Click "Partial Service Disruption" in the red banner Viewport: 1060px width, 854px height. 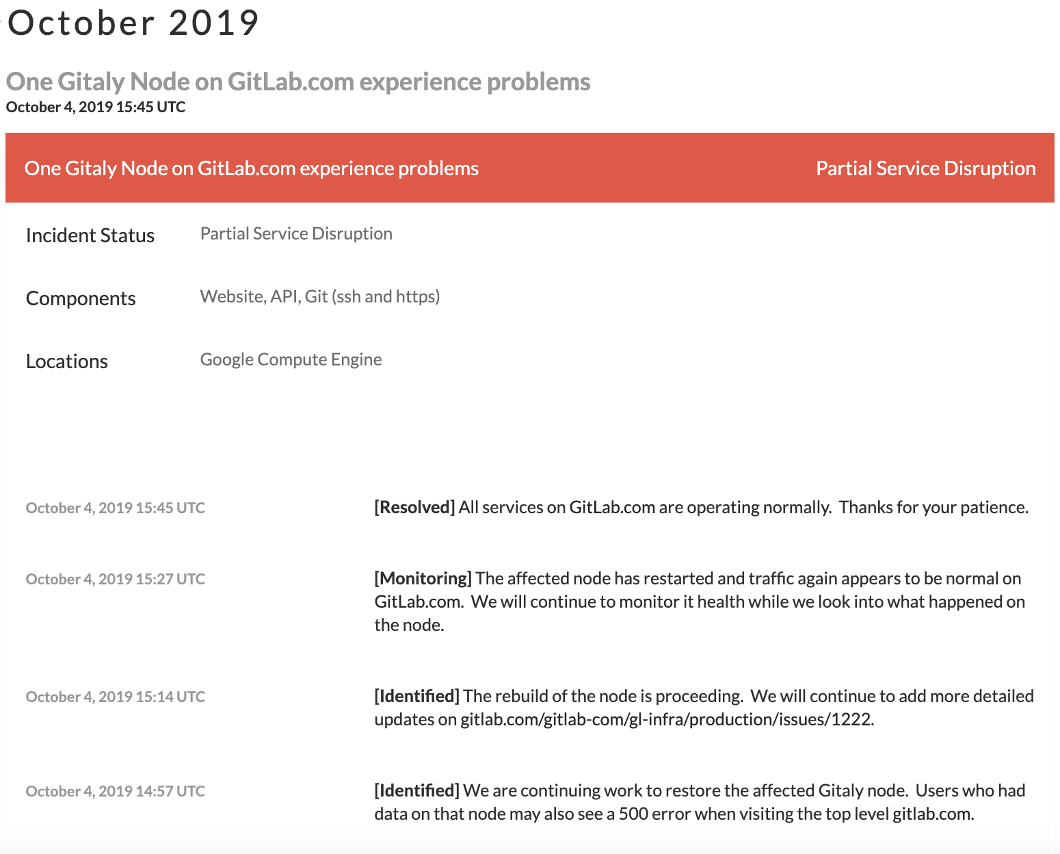pos(925,168)
